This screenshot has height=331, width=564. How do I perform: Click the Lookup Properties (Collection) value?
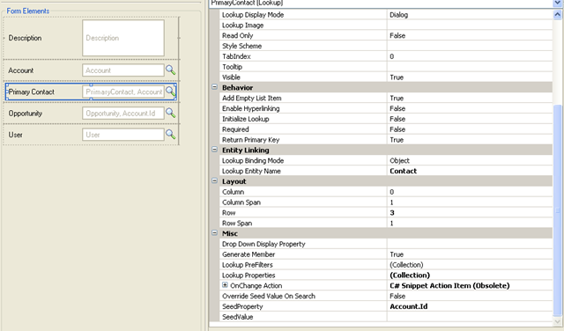410,276
